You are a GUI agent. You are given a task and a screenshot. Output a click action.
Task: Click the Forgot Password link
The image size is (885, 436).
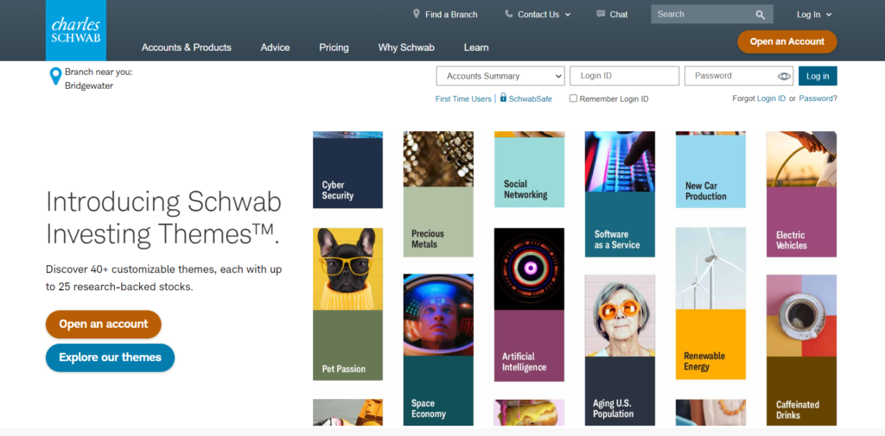816,98
